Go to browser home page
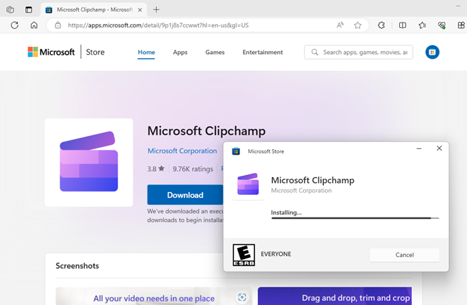Viewport: 467px width, 305px height. [x=34, y=25]
